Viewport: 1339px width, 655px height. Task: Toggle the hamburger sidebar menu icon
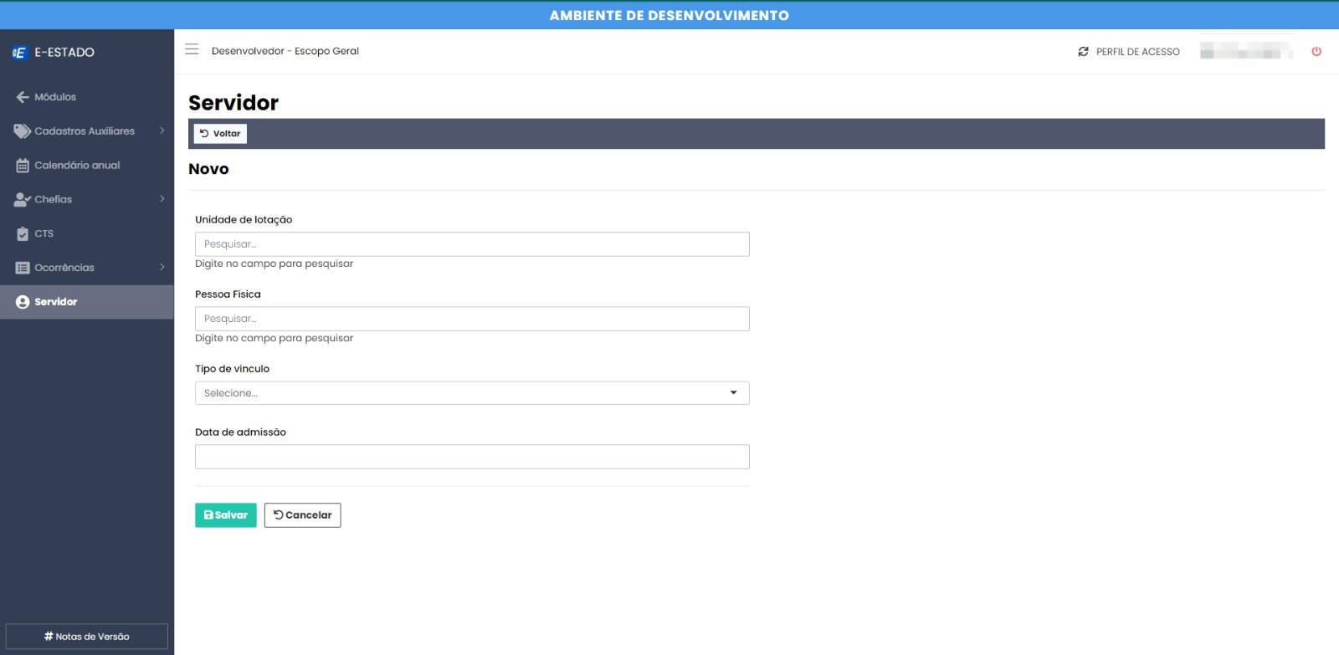click(x=192, y=49)
